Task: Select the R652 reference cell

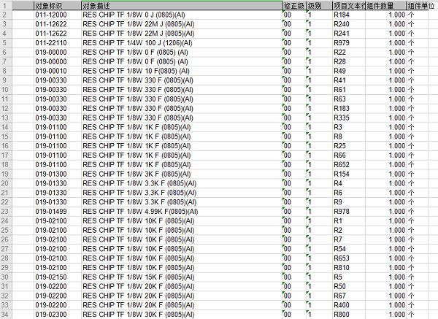Action: click(x=341, y=164)
